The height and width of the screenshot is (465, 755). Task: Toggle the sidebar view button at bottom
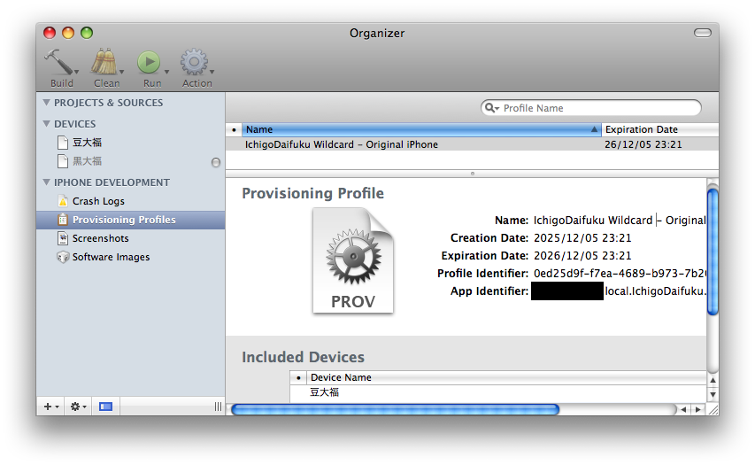pos(105,407)
